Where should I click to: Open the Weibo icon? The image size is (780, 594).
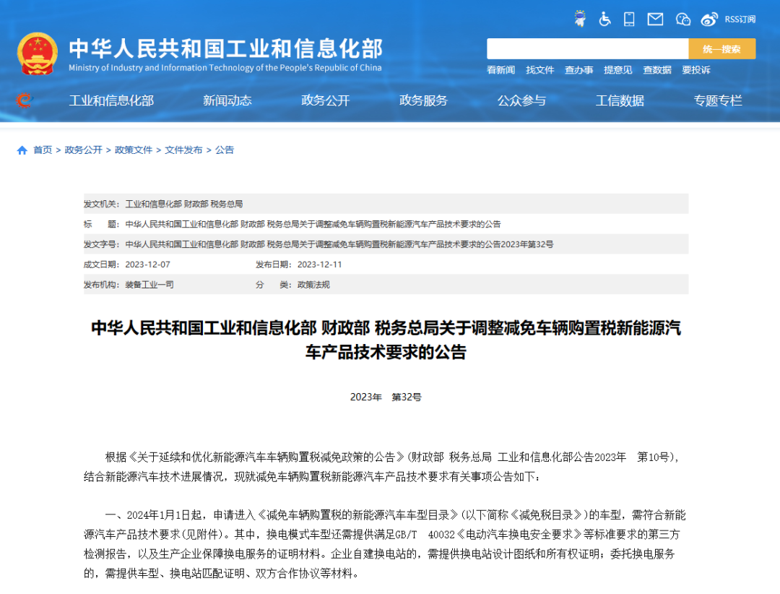[x=709, y=20]
